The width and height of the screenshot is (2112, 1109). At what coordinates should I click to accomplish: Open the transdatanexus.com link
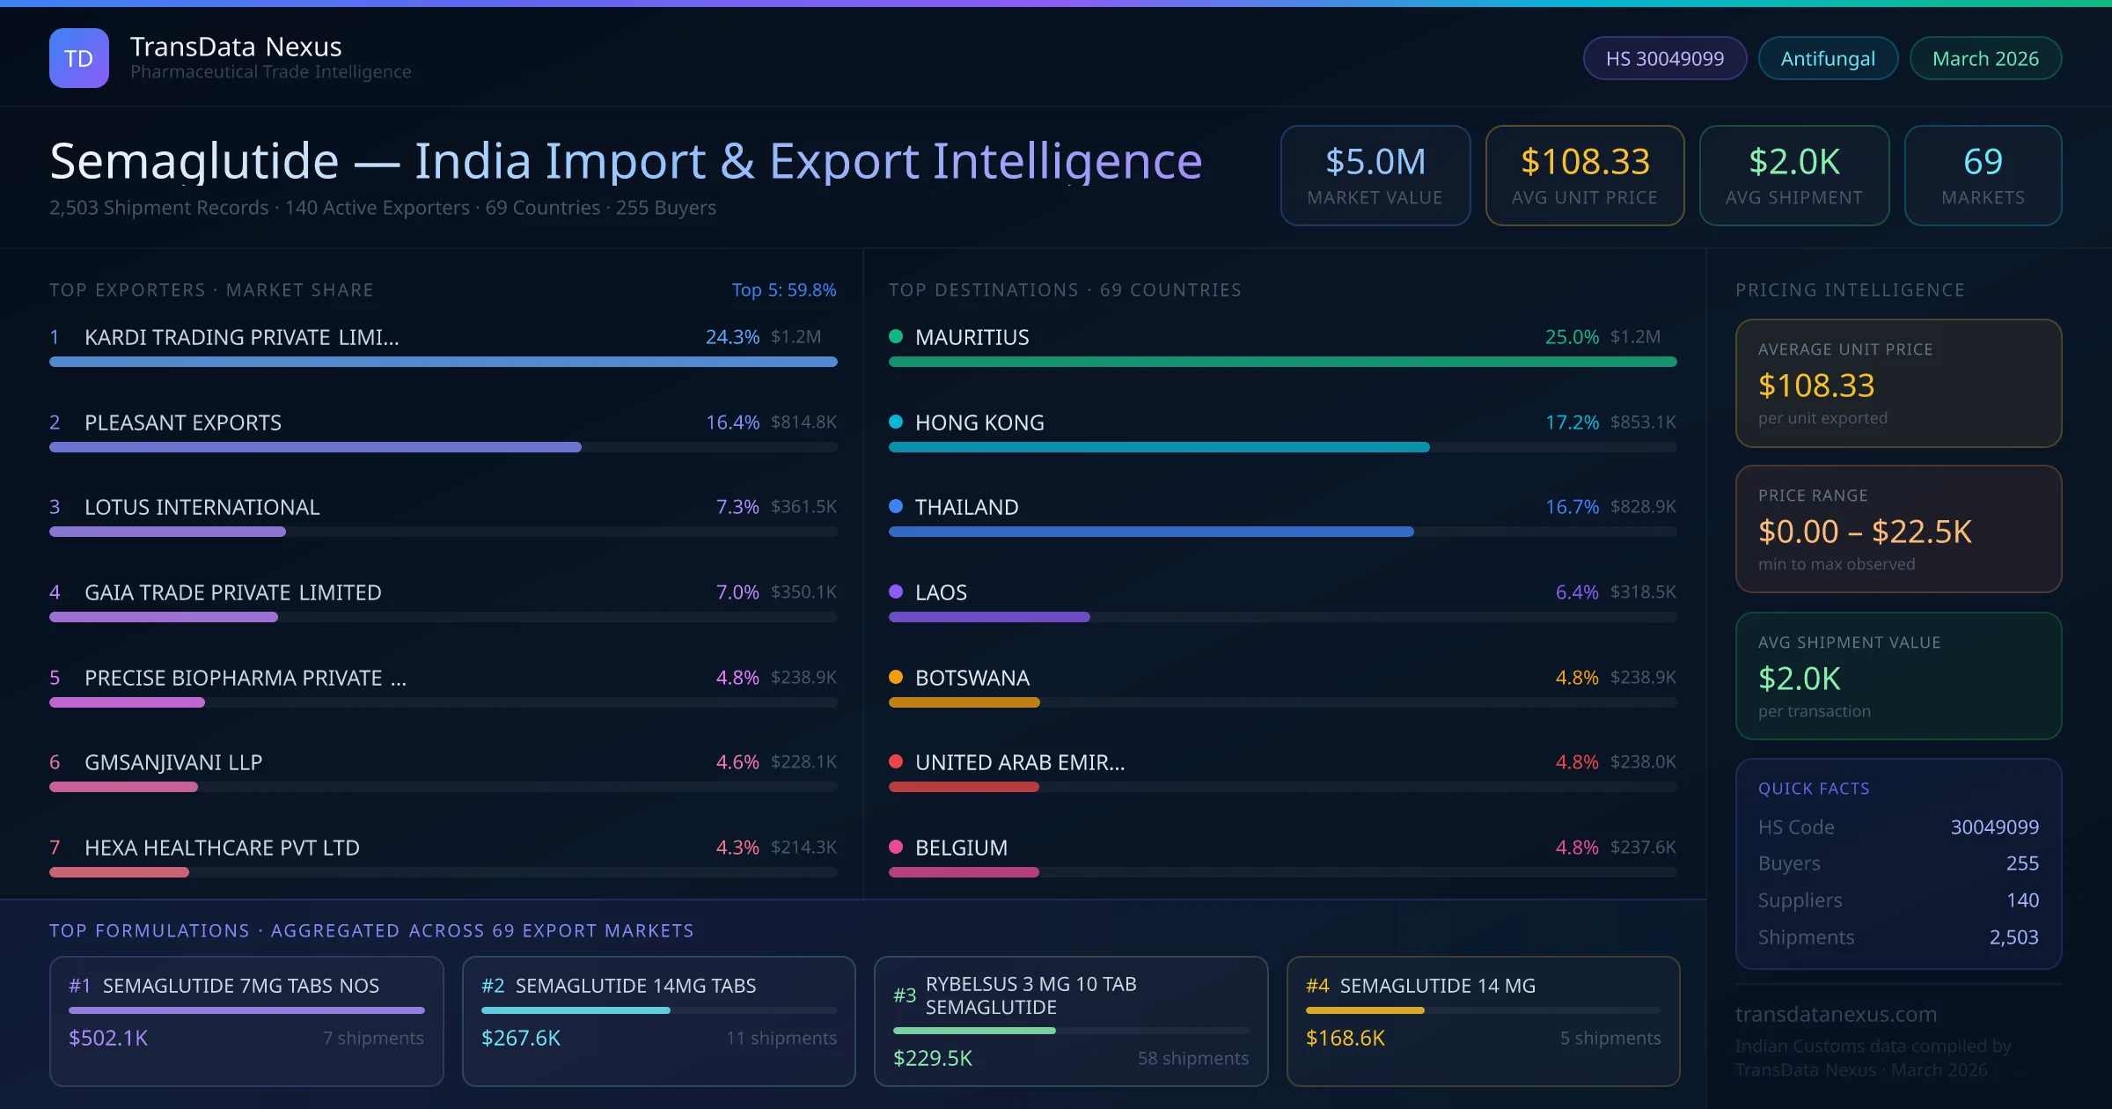(1836, 1014)
